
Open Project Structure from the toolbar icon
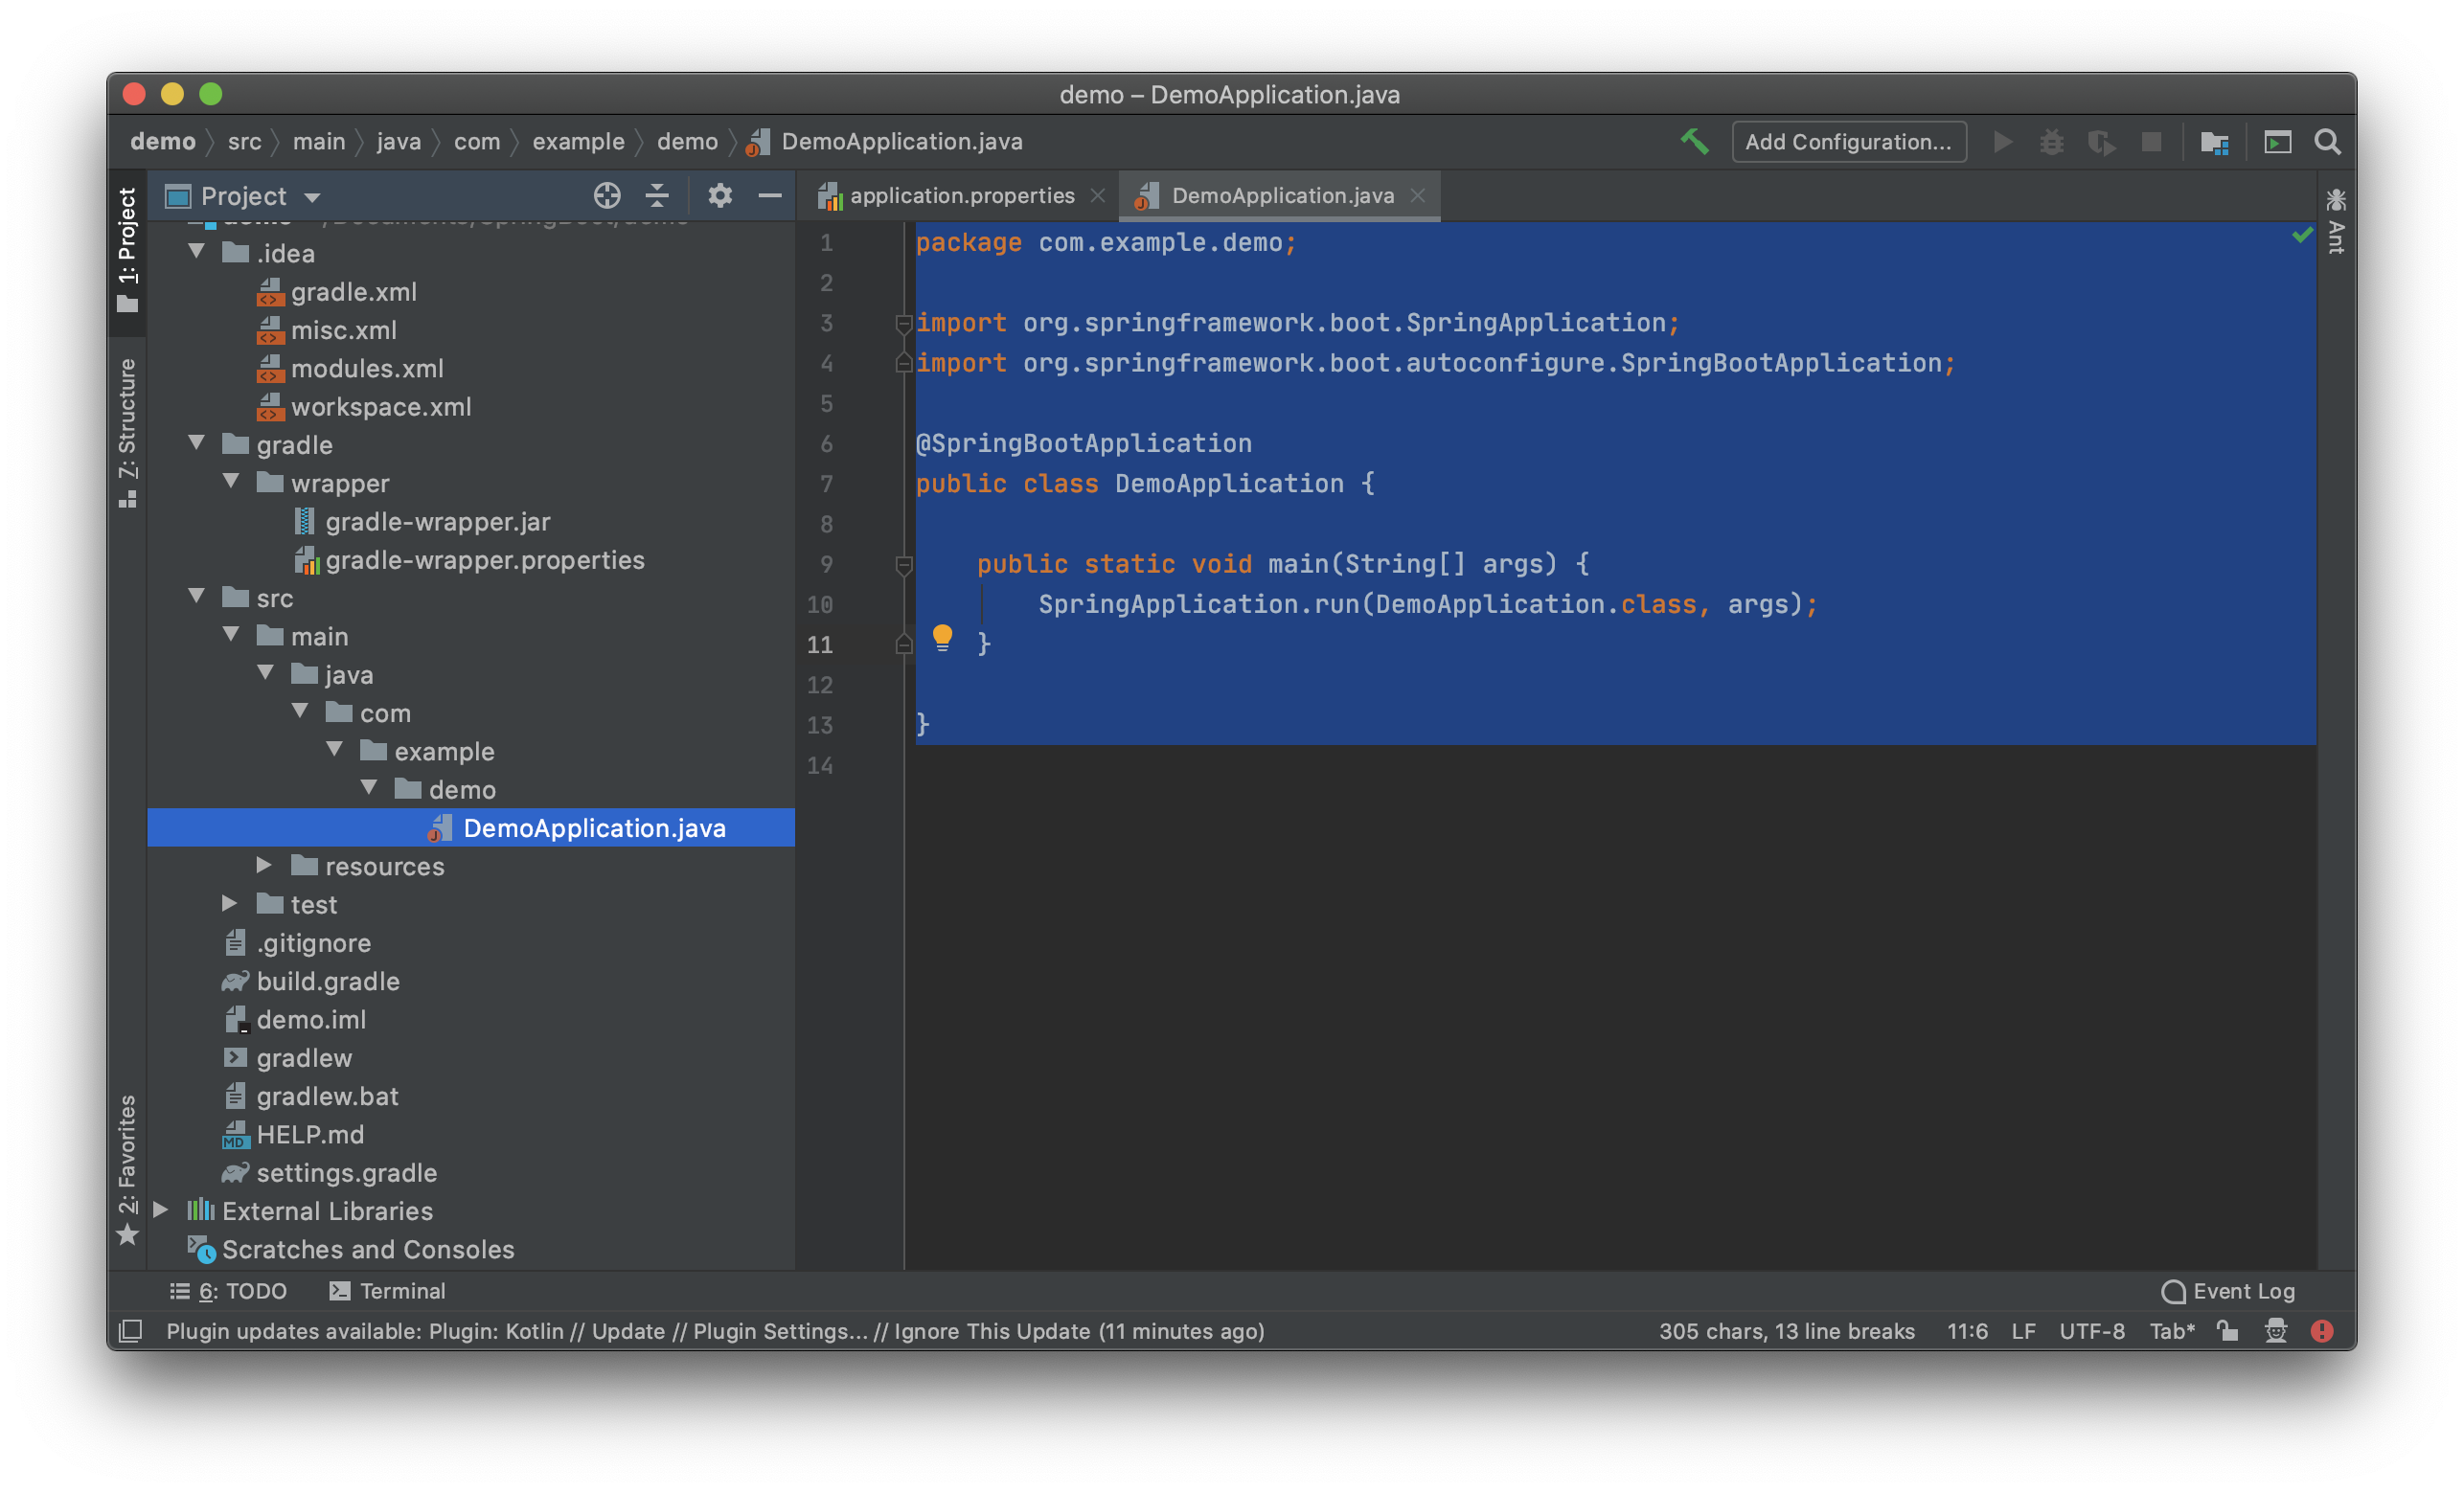[x=2214, y=142]
